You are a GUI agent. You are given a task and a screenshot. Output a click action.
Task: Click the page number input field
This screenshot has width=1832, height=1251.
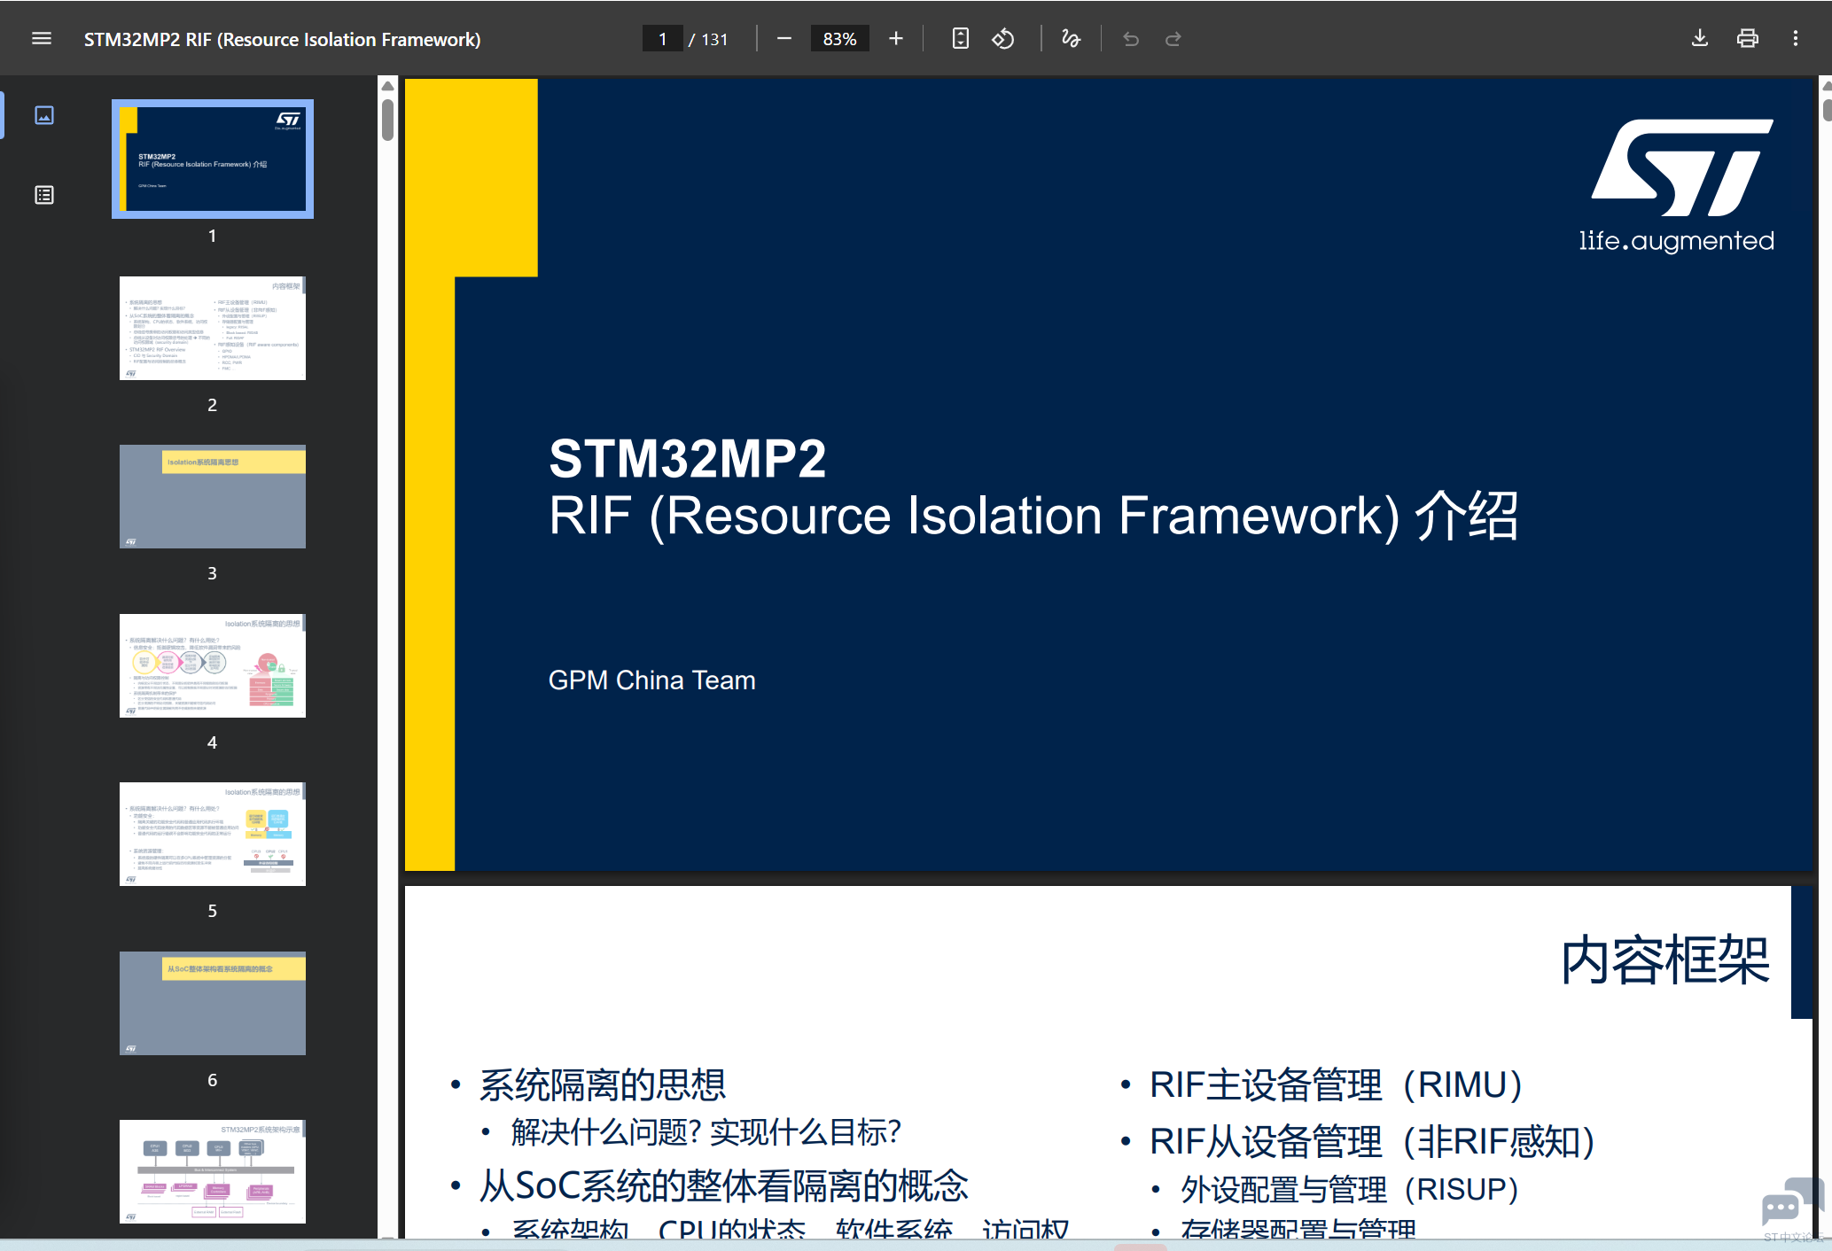tap(662, 39)
